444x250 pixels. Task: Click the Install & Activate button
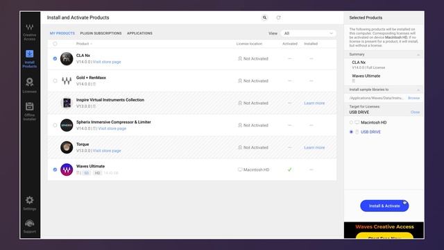(x=384, y=206)
